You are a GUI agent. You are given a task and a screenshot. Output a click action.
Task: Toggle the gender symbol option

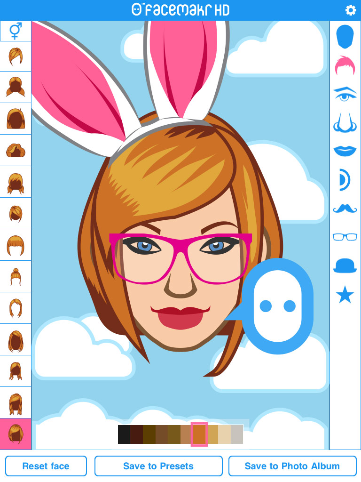16,31
